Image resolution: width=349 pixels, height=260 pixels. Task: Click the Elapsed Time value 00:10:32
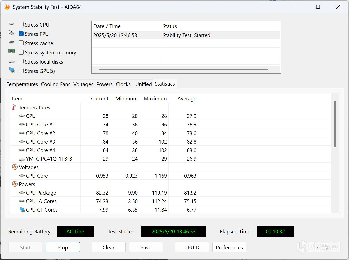coord(275,231)
